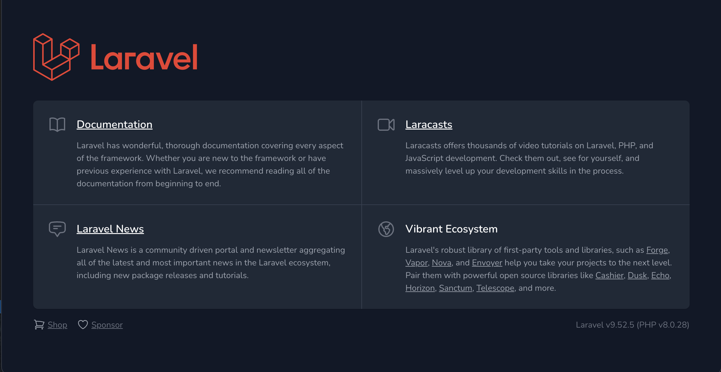721x372 pixels.
Task: Visit Laravel News
Action: pyautogui.click(x=110, y=229)
